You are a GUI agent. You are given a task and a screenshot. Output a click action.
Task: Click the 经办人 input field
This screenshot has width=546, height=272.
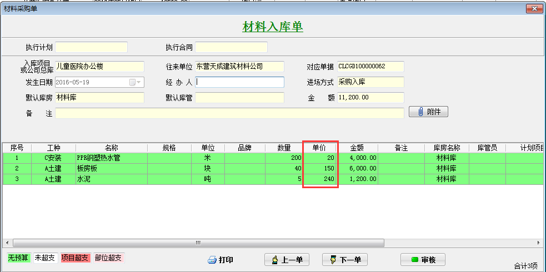point(239,82)
